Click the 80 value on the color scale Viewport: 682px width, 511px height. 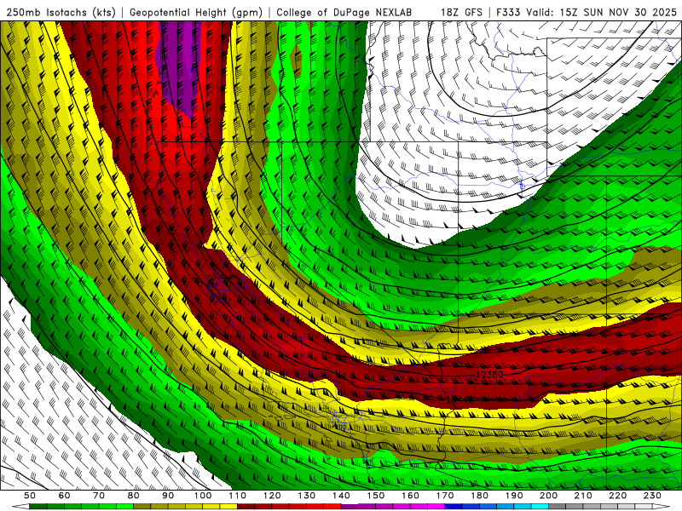coord(133,496)
